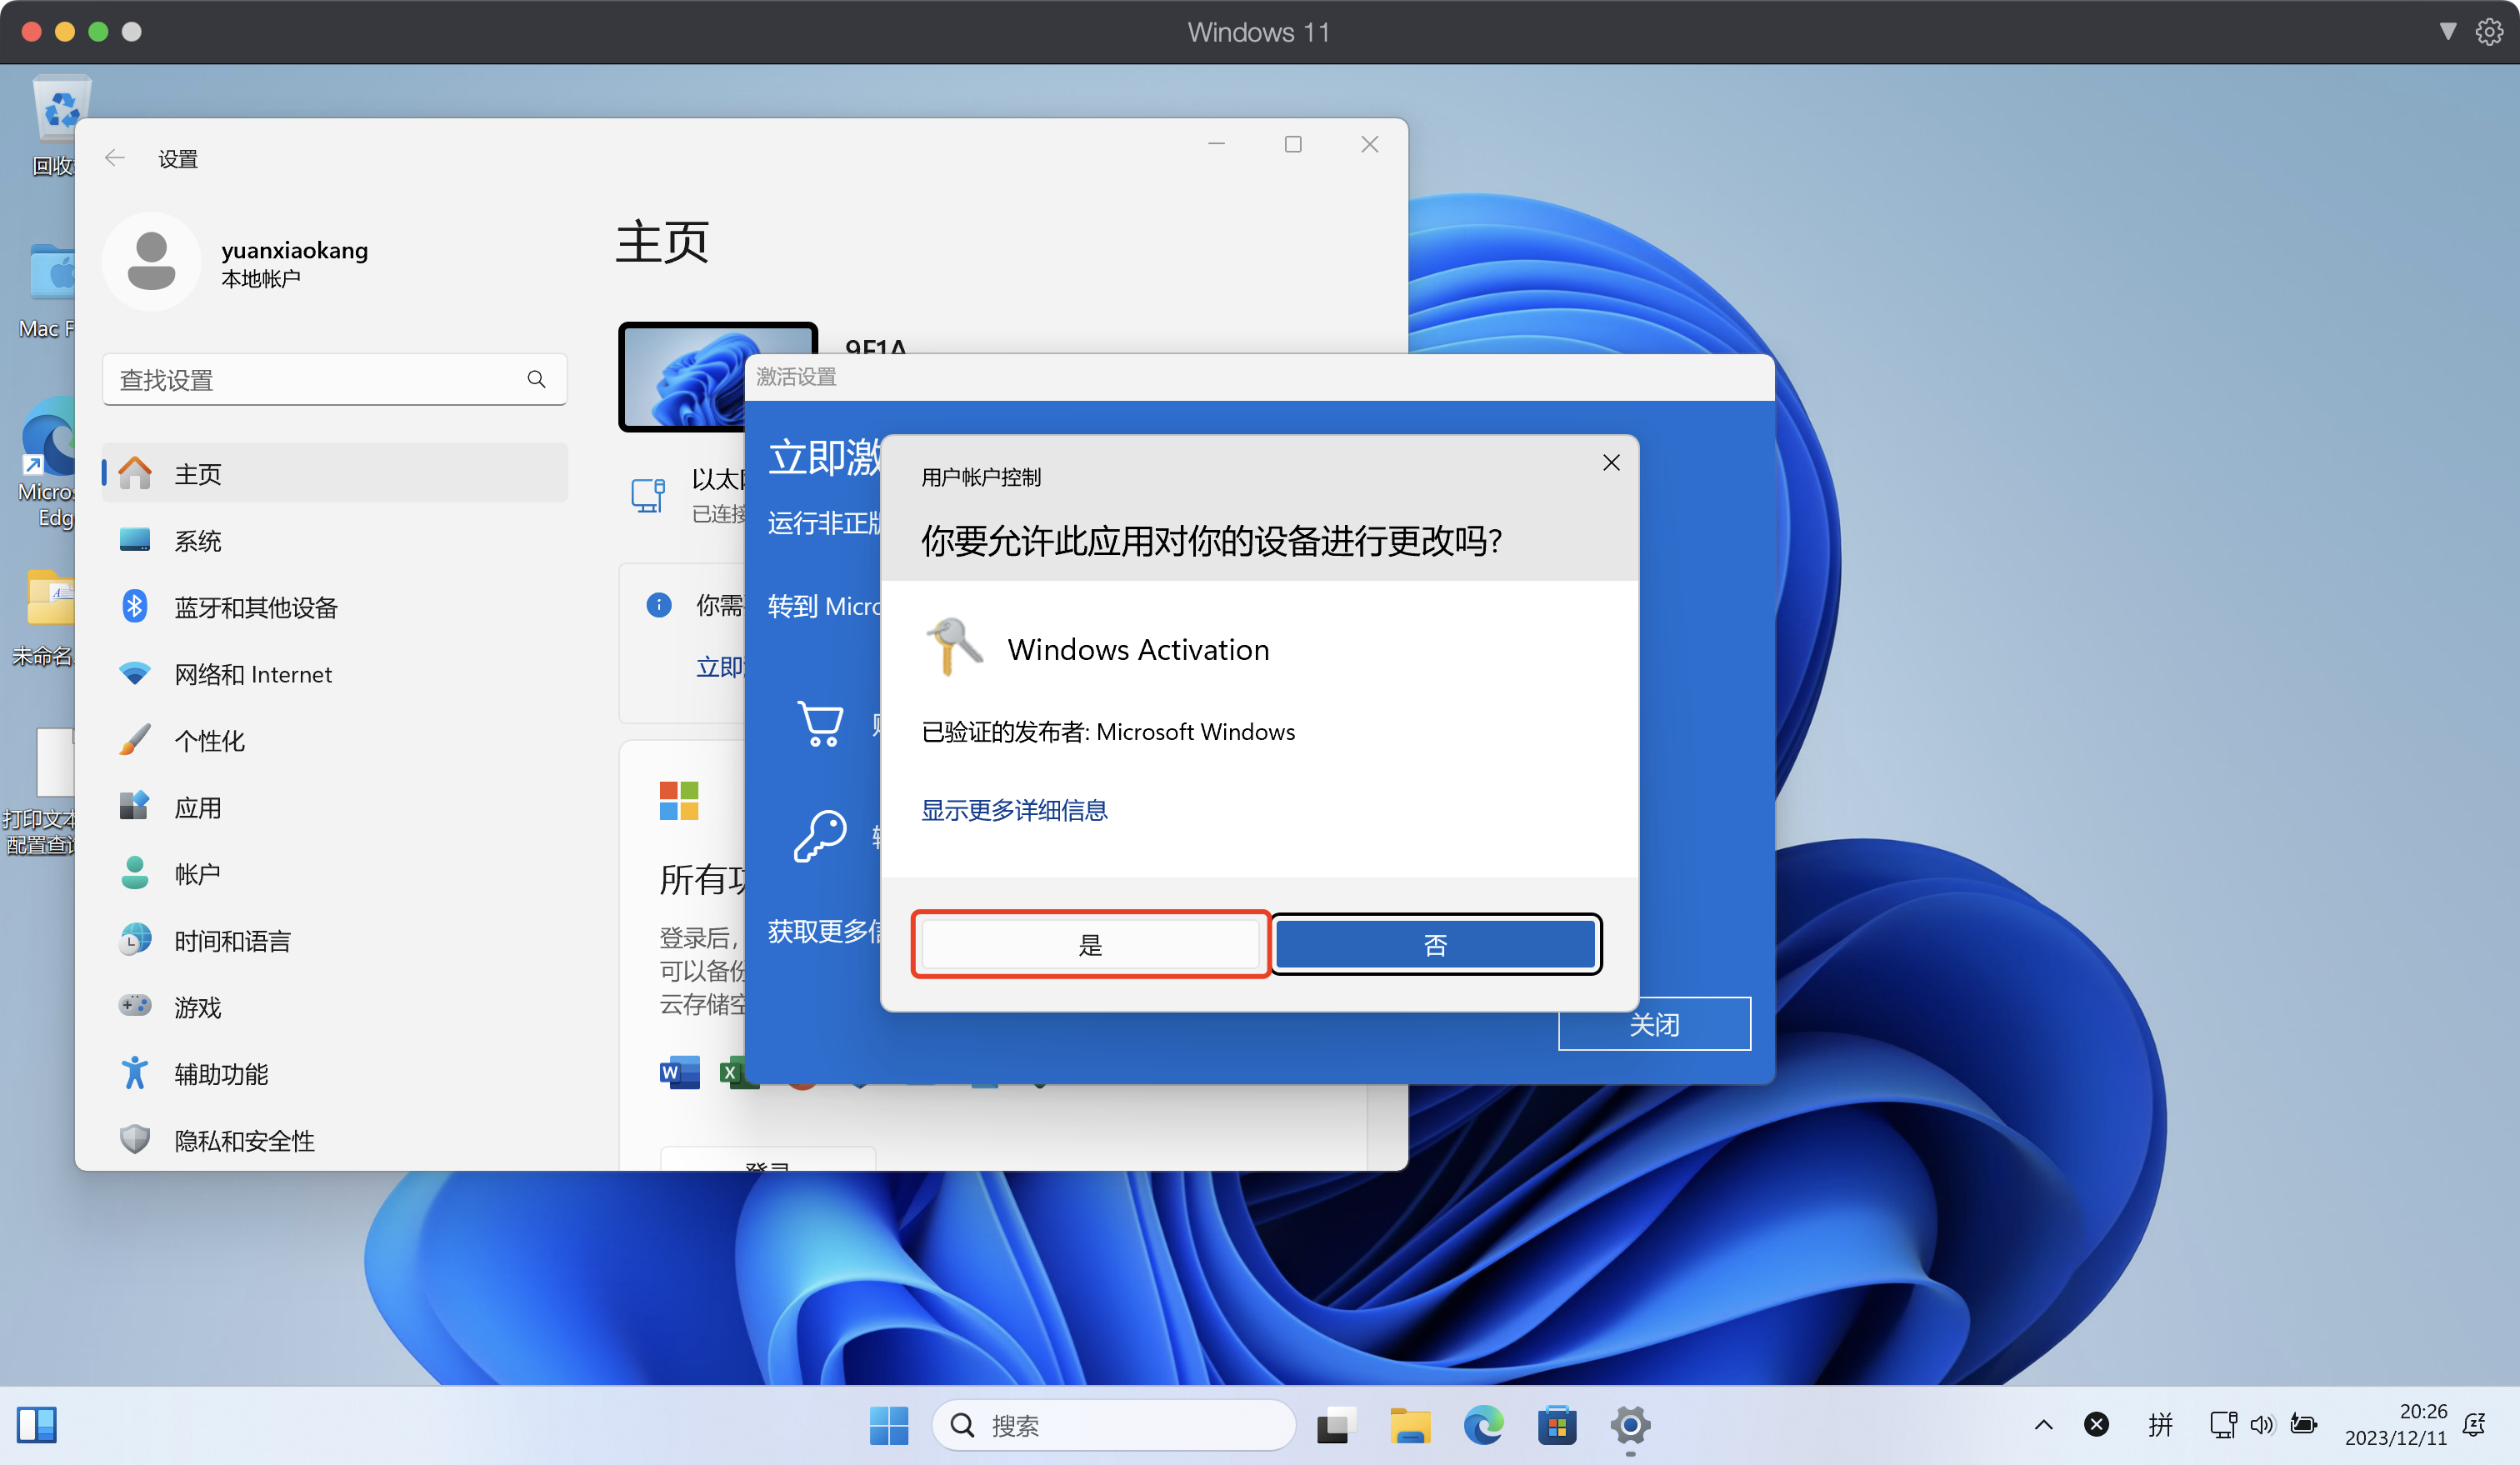
Task: Close the User Account Control dialog
Action: click(1611, 462)
